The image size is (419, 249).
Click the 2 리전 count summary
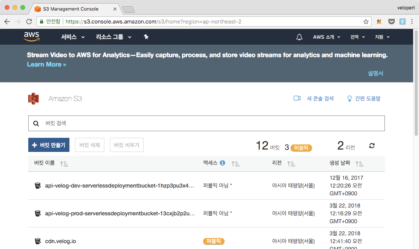346,146
